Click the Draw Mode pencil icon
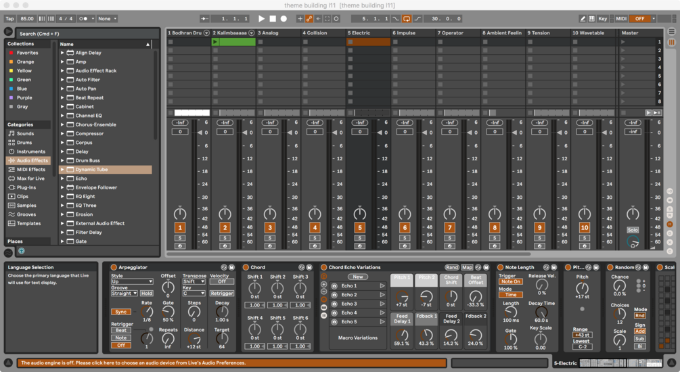The width and height of the screenshot is (680, 372). click(583, 19)
